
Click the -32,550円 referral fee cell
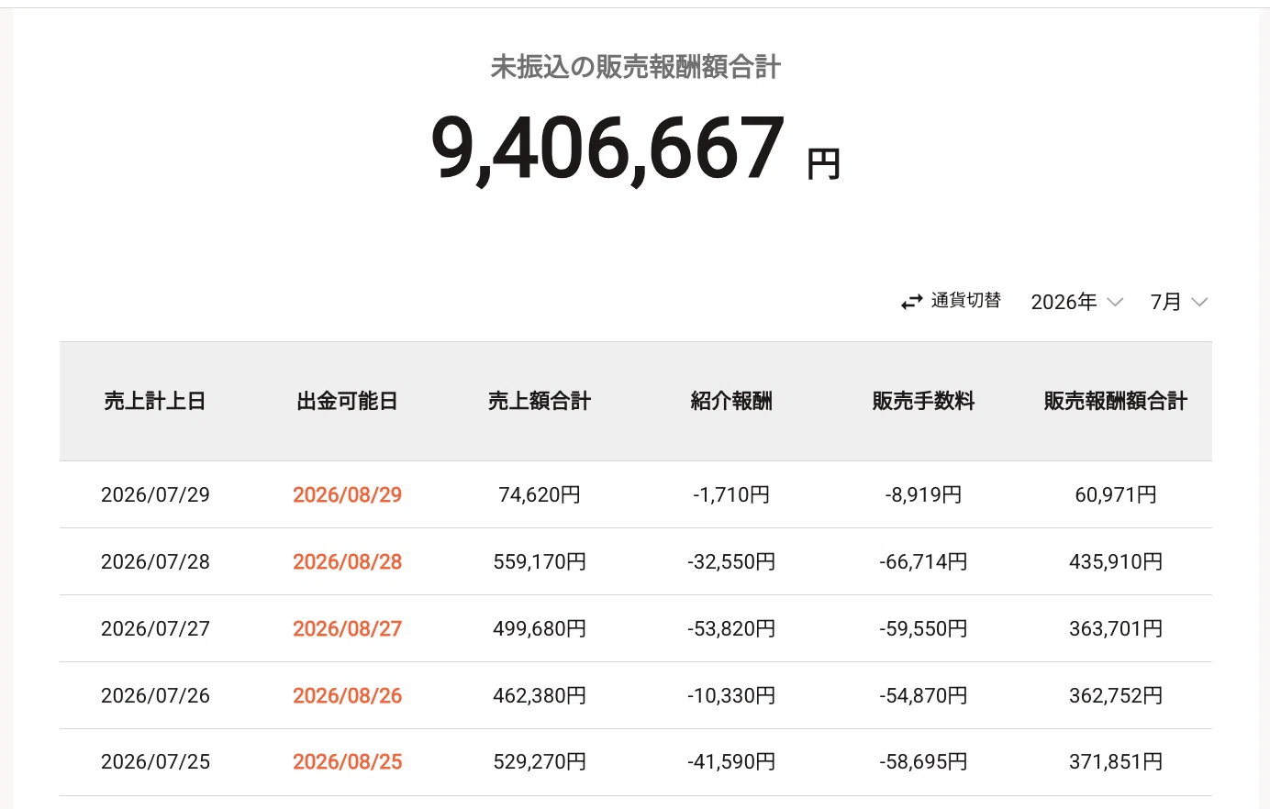tap(731, 561)
